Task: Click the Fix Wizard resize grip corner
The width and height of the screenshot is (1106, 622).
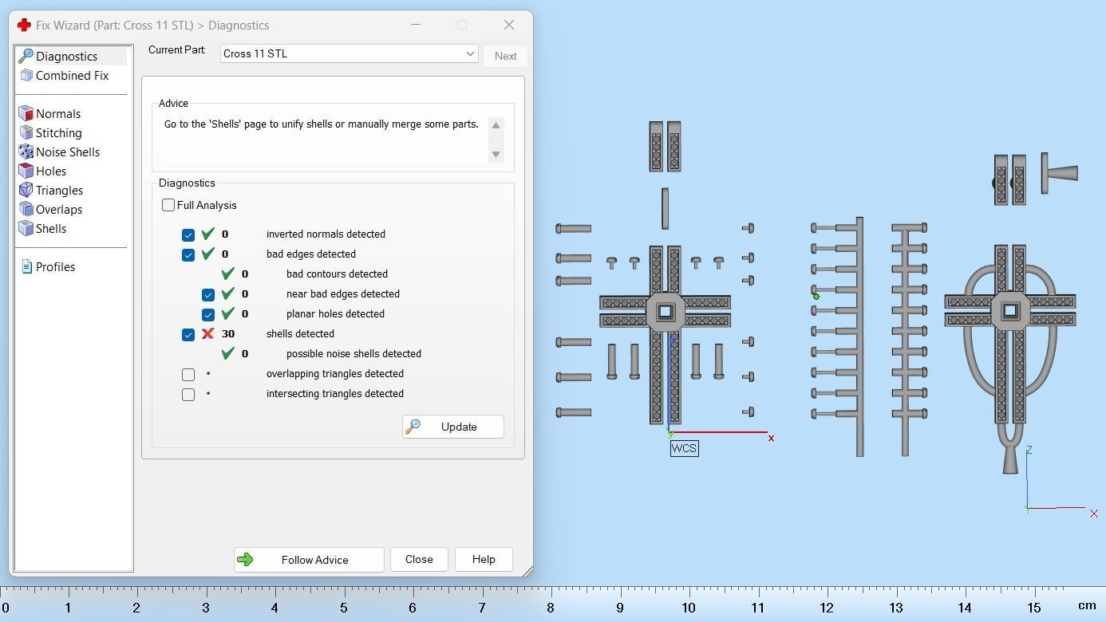Action: 527,570
